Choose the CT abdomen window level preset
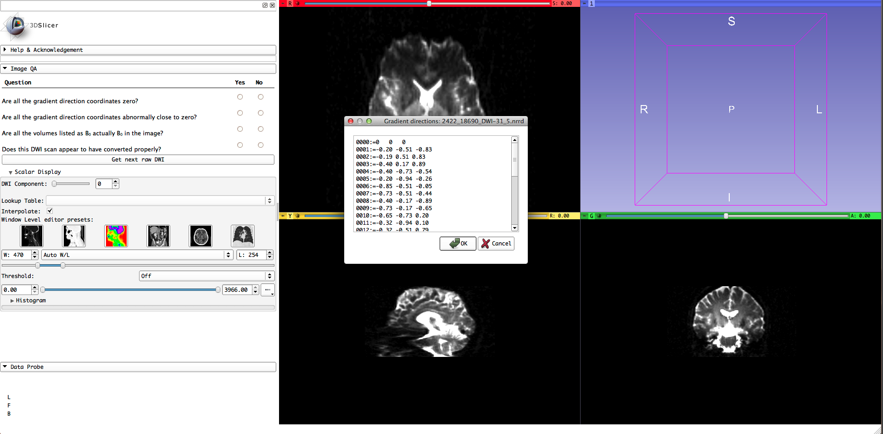Screen dimensions: 883x434 158,236
